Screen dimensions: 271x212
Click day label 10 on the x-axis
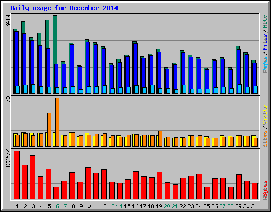[87, 206]
